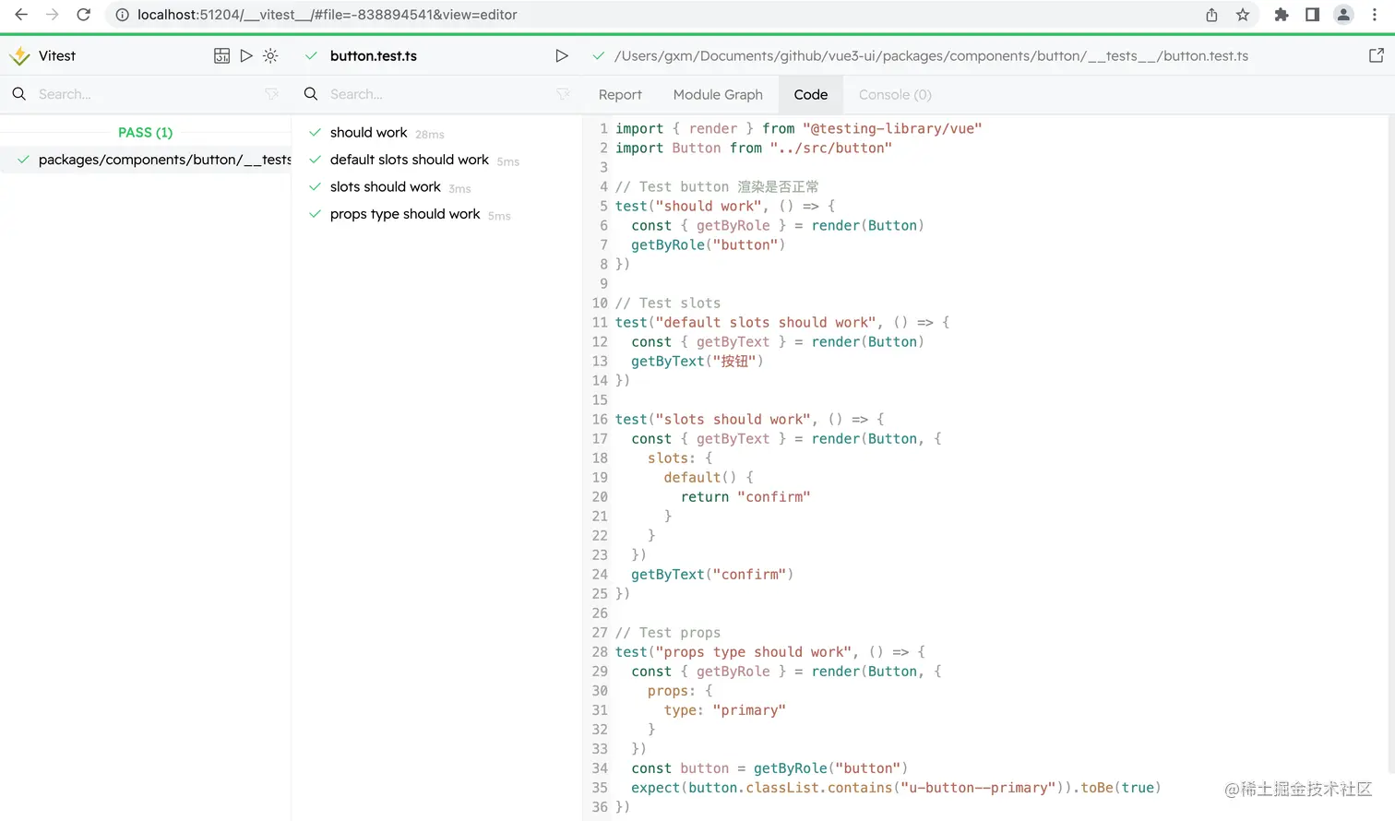Click the '// Test props' comment line
This screenshot has width=1395, height=821.
[668, 633]
